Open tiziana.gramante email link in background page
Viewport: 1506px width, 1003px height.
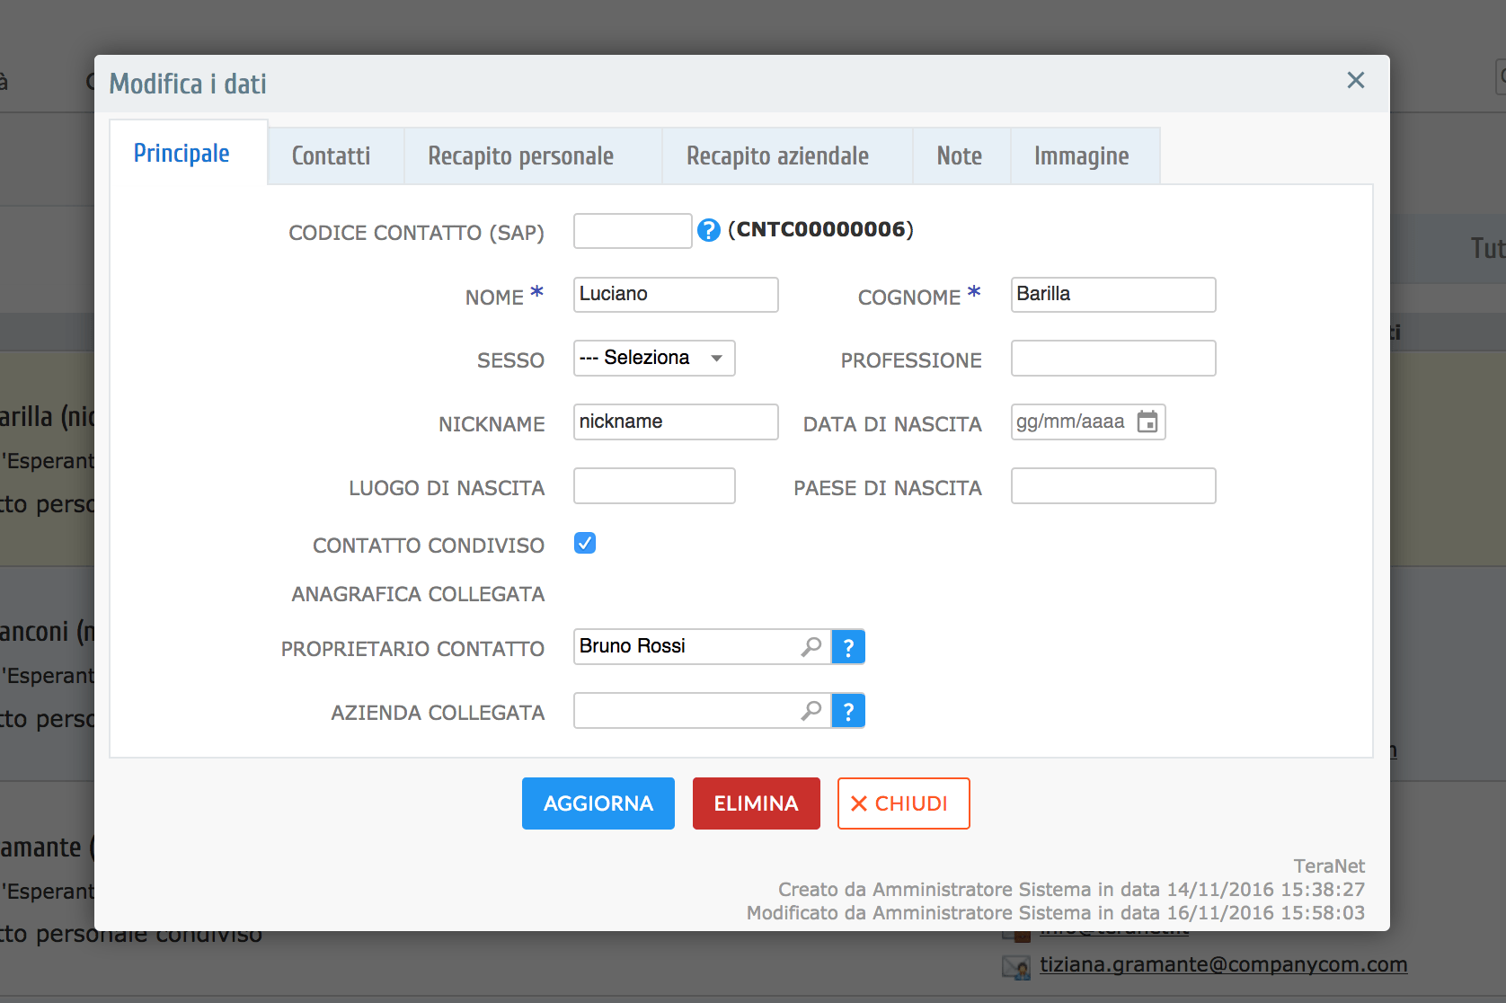[1224, 964]
